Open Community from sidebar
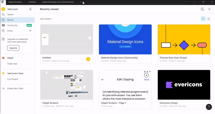This screenshot has width=215, height=114. coord(12,25)
